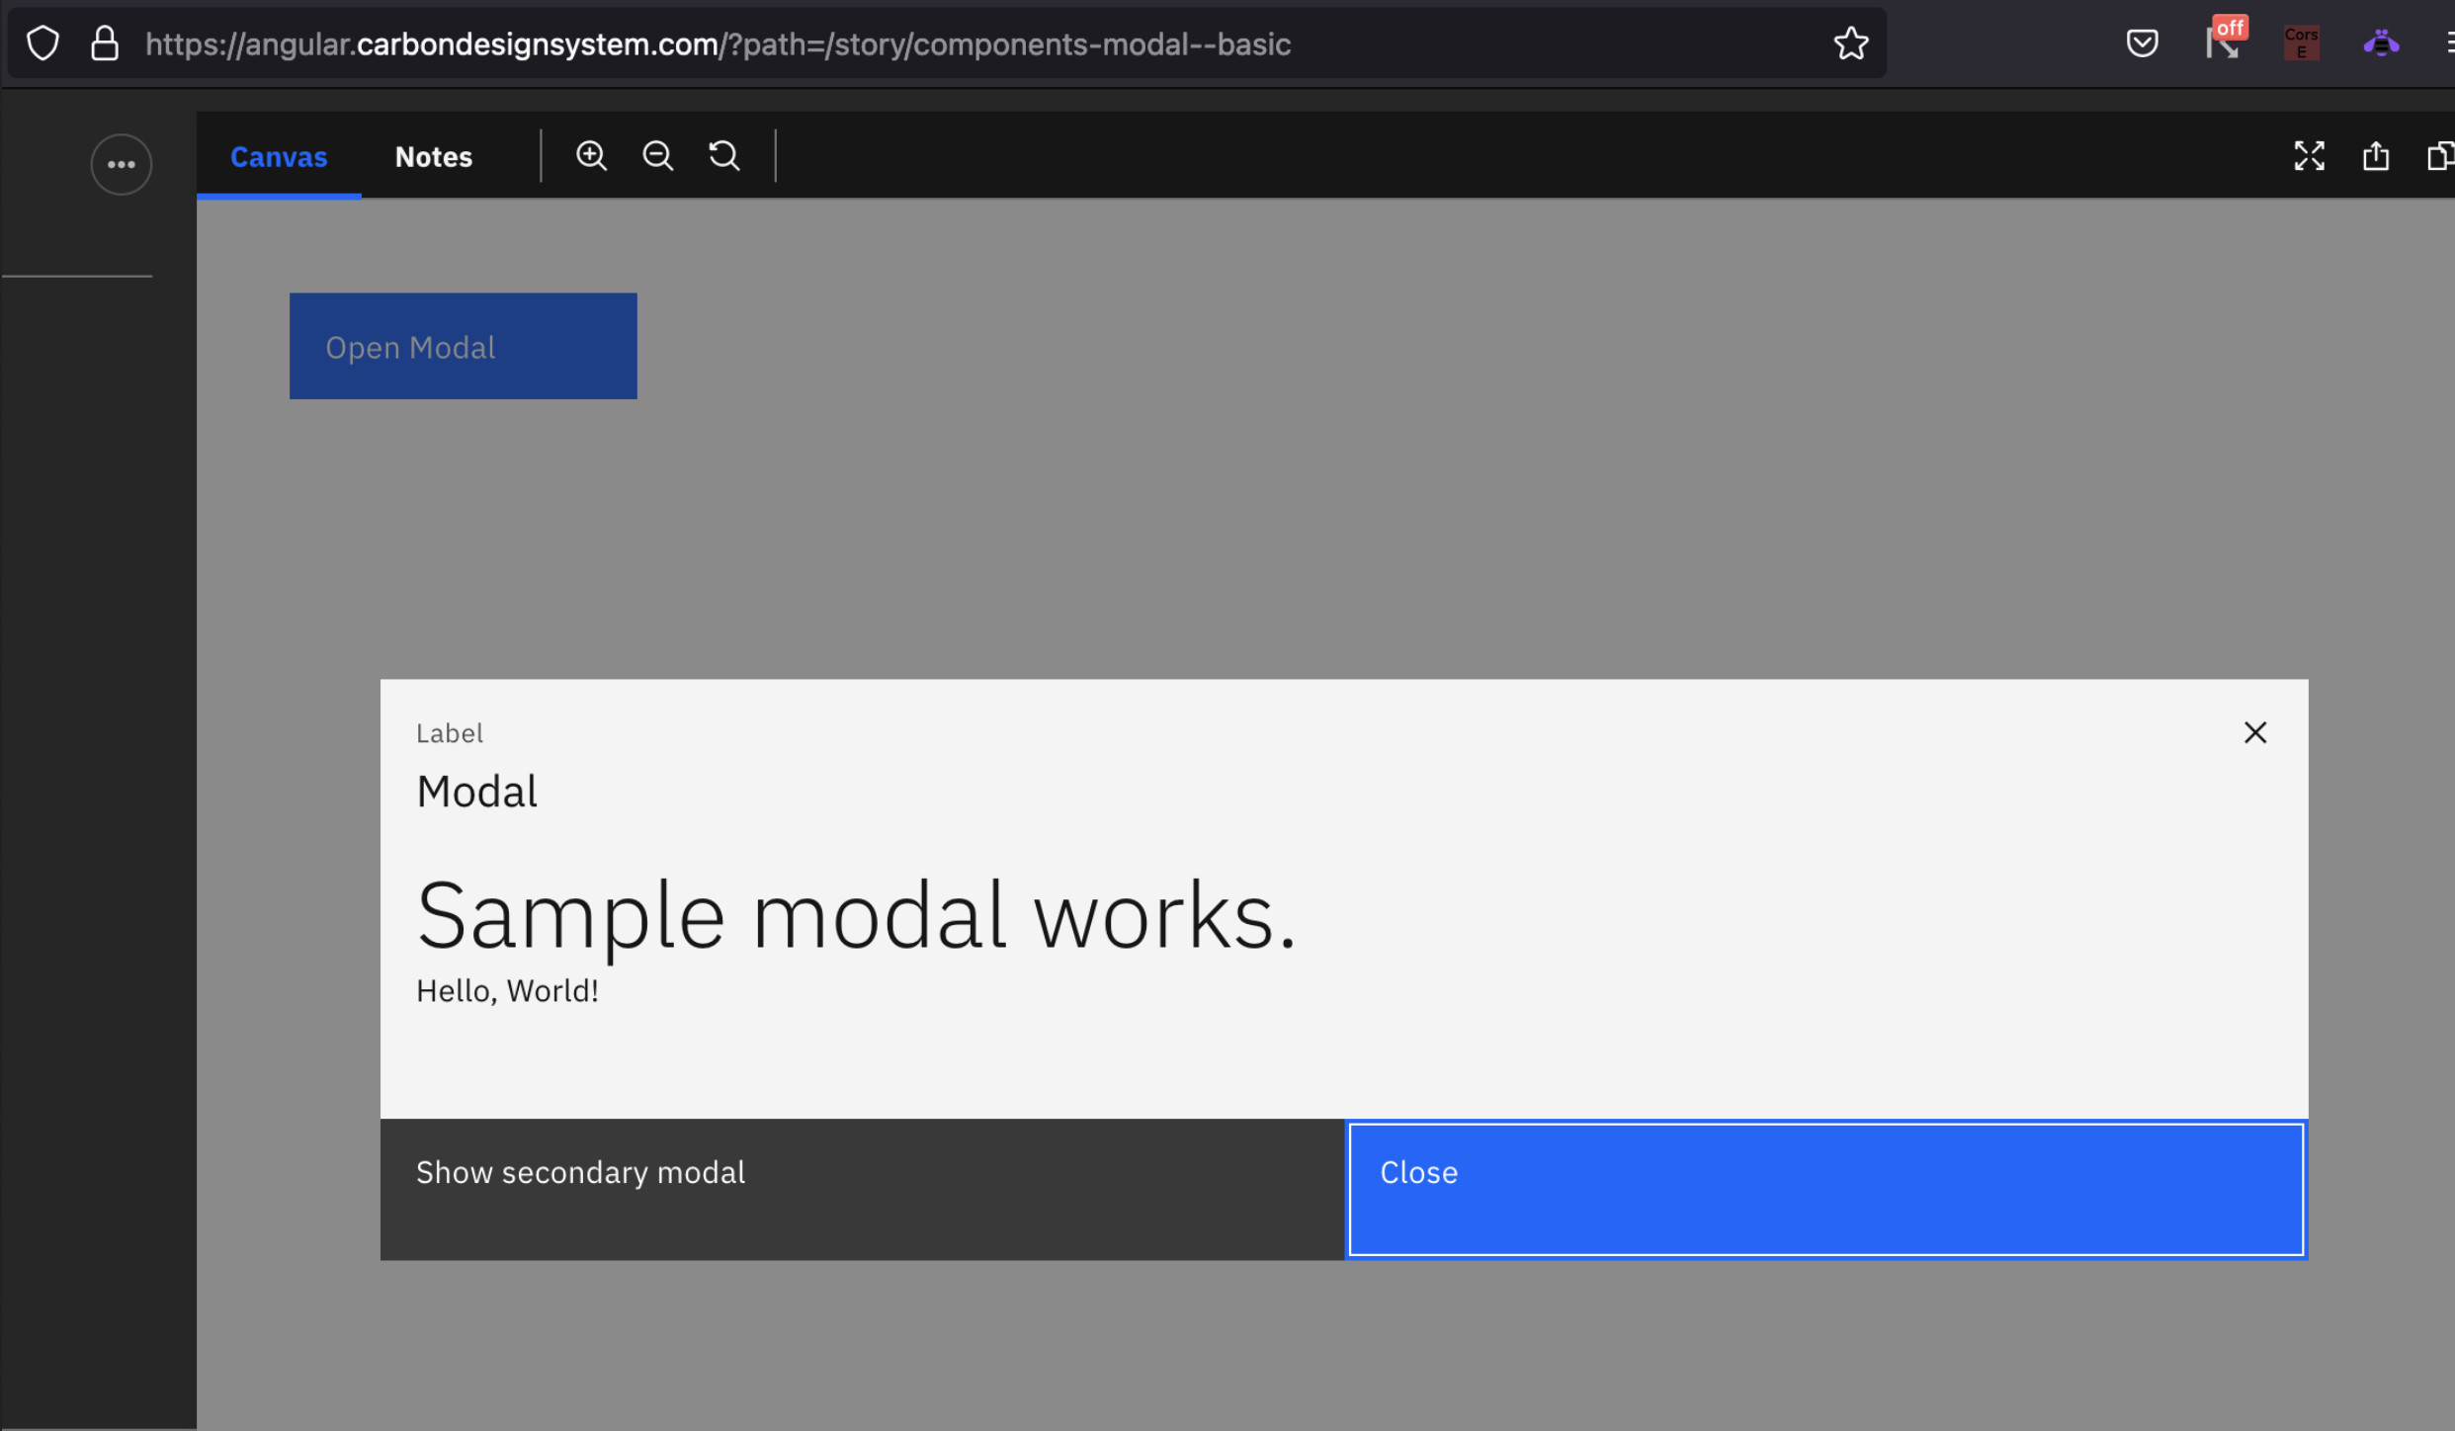
Task: Reset zoom with the circular arrow icon
Action: 724,156
